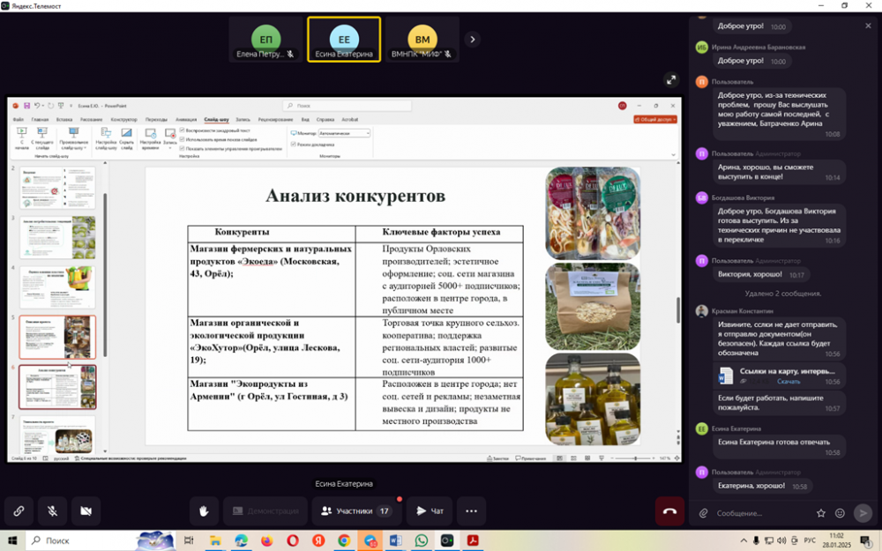This screenshot has width=882, height=551.
Task: Click the star icon in message bar
Action: pyautogui.click(x=821, y=513)
